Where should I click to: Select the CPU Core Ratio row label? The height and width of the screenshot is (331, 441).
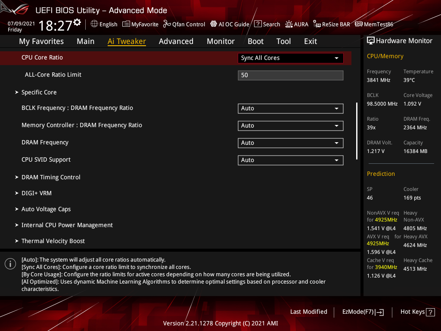tap(42, 57)
